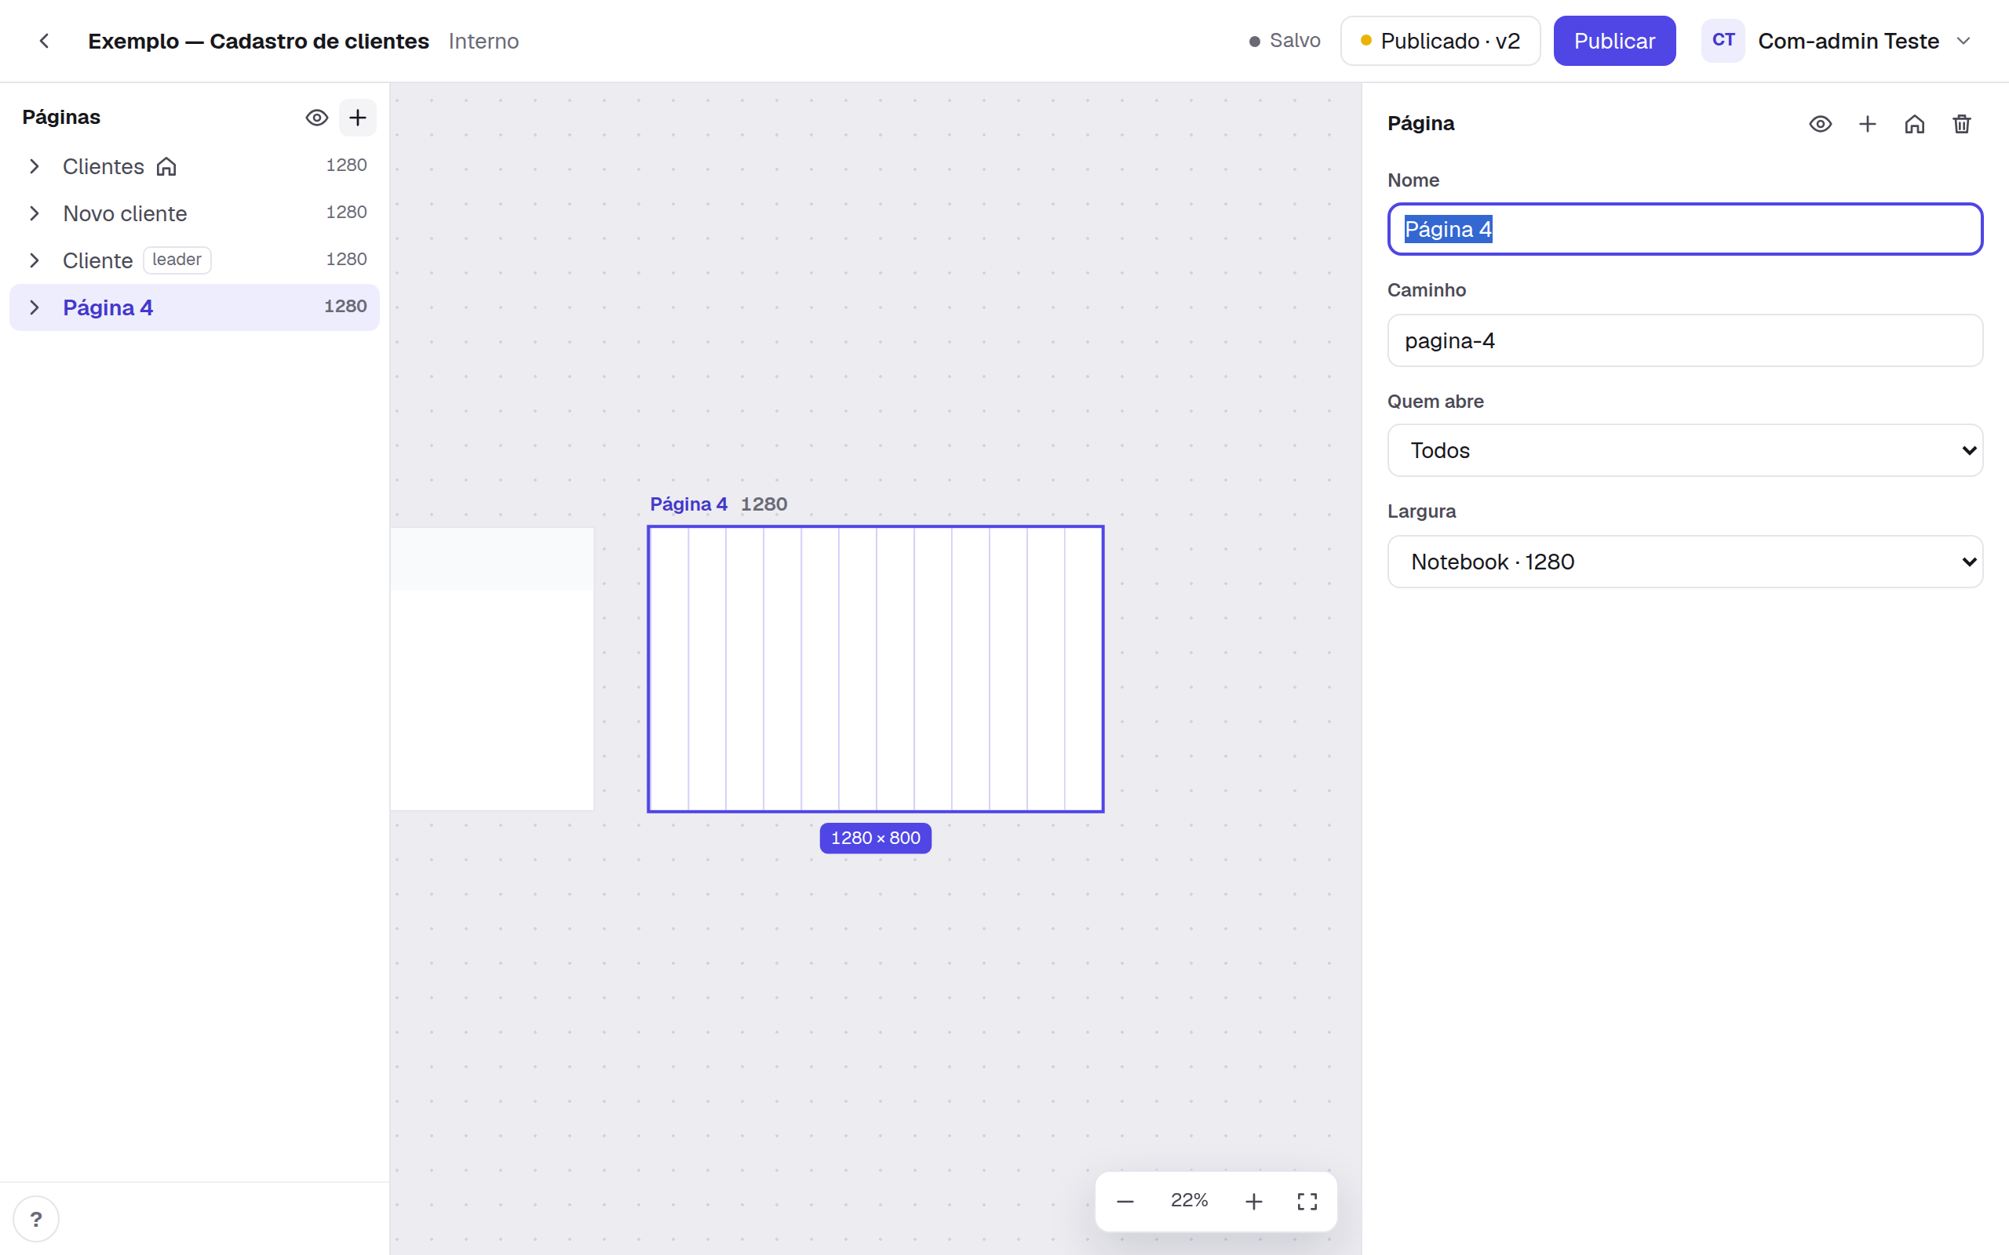Click the 22% zoom level

pyautogui.click(x=1189, y=1200)
